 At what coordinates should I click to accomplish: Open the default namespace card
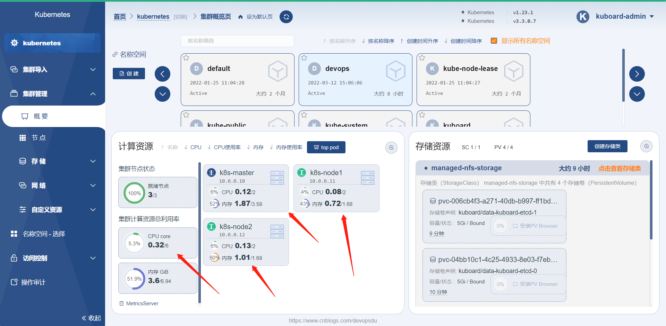coord(238,80)
